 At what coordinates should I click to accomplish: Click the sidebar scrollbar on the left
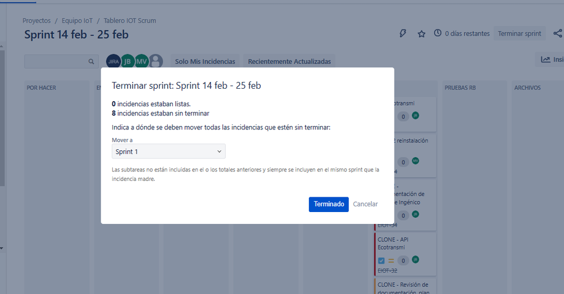(x=2, y=119)
